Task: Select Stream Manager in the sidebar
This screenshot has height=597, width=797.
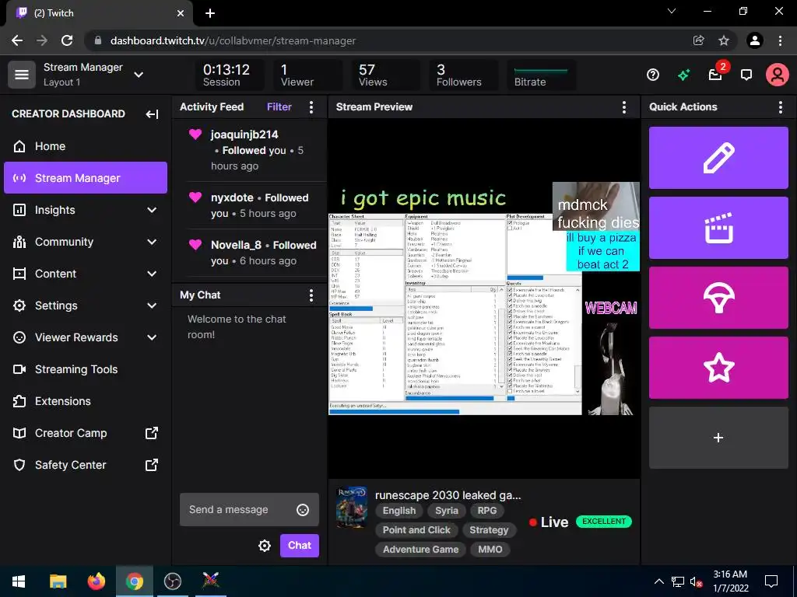Action: coord(86,178)
